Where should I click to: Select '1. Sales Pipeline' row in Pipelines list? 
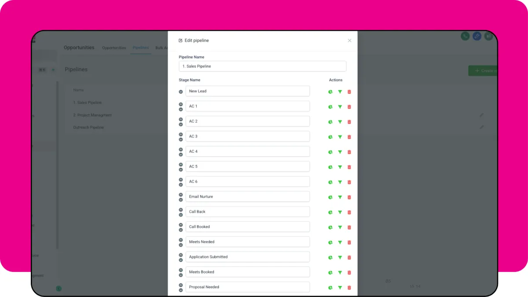pyautogui.click(x=87, y=103)
